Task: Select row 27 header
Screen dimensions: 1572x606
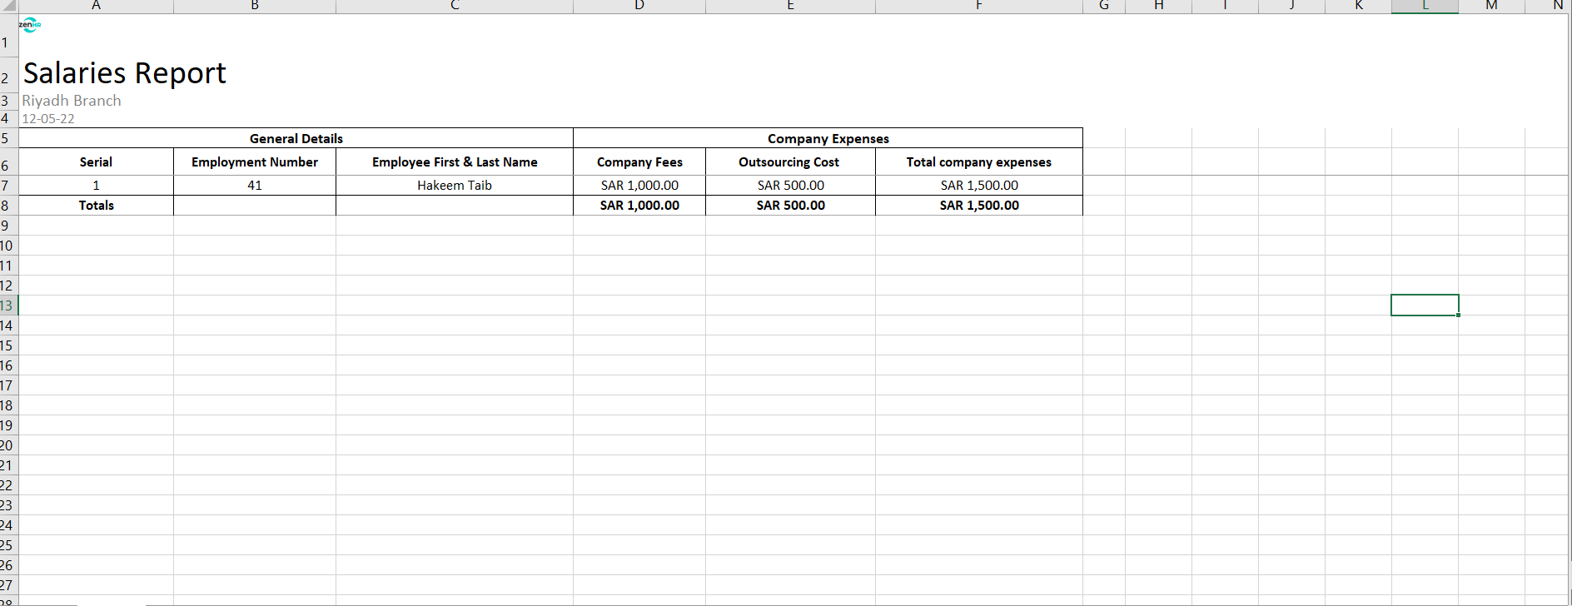Action: (x=8, y=585)
